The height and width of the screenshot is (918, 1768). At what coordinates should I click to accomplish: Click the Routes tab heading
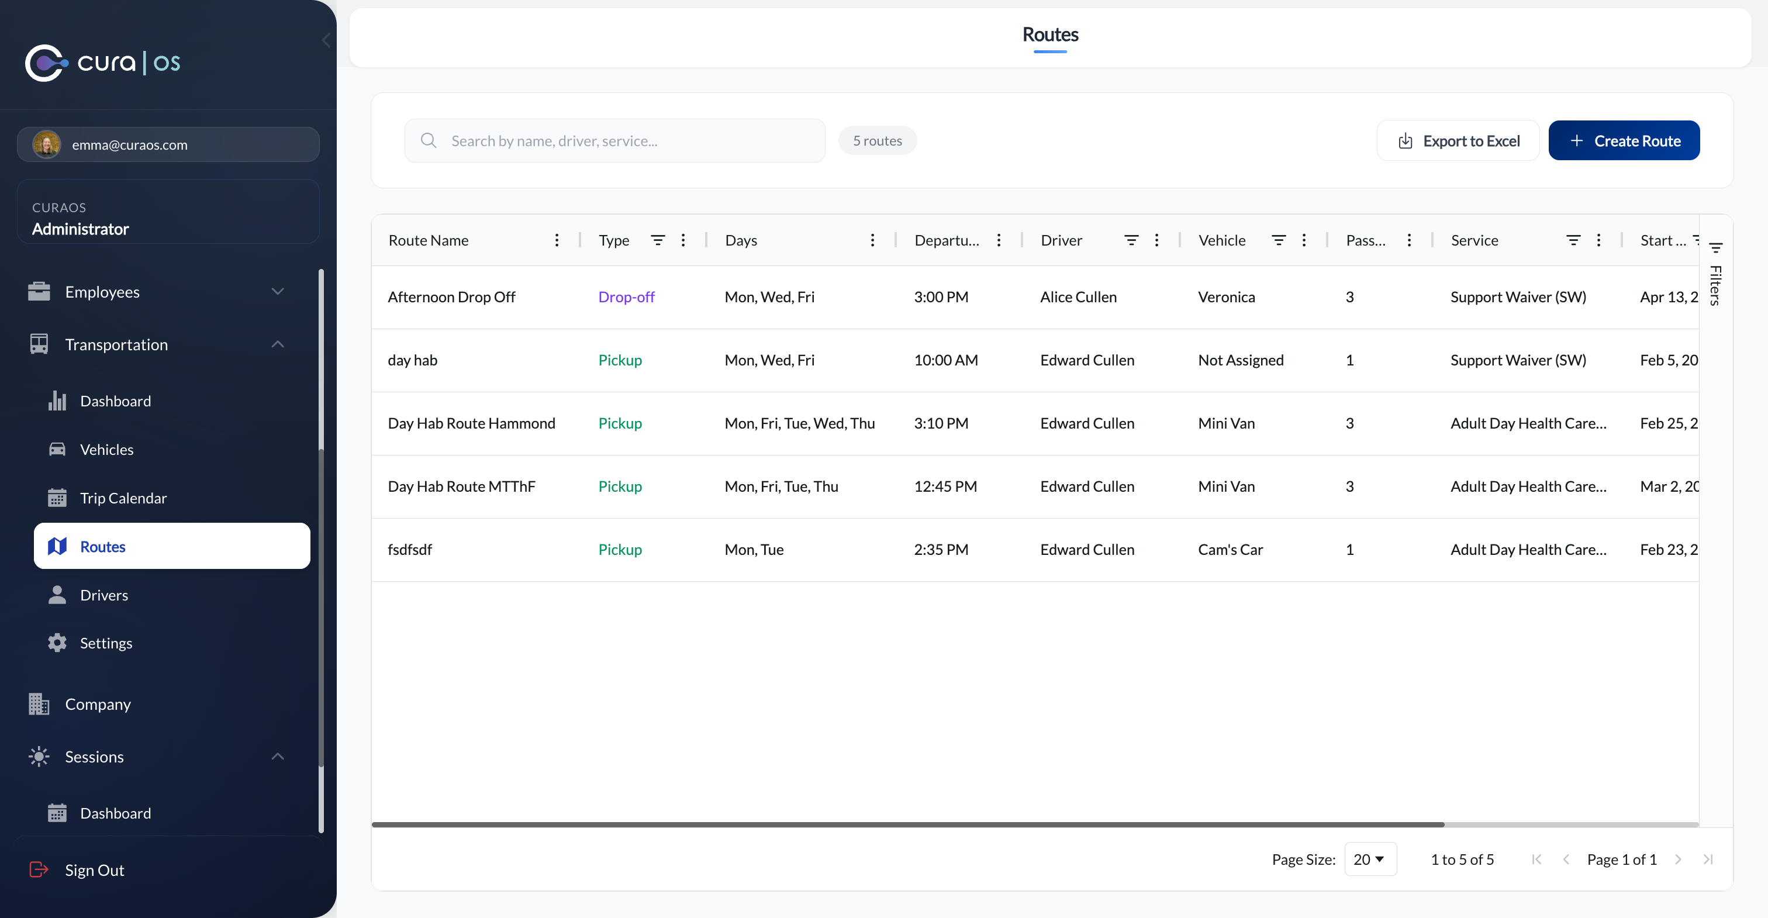click(x=1050, y=35)
